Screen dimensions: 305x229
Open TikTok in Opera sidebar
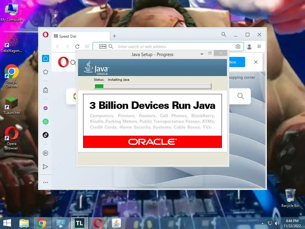pyautogui.click(x=46, y=135)
